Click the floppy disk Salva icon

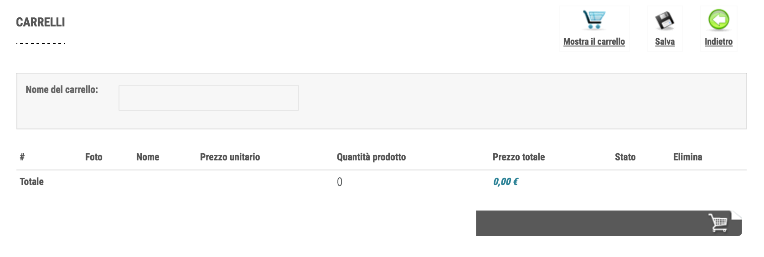click(665, 21)
